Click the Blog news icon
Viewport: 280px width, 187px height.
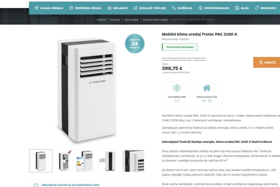[237, 8]
